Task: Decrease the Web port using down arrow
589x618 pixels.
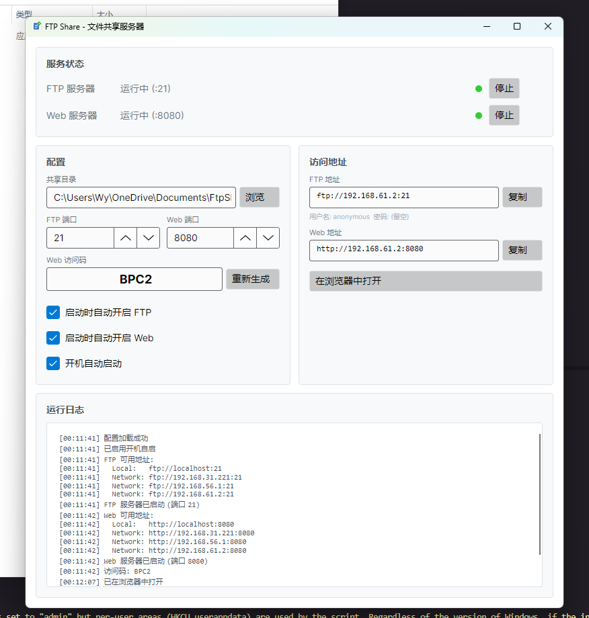Action: pyautogui.click(x=268, y=238)
